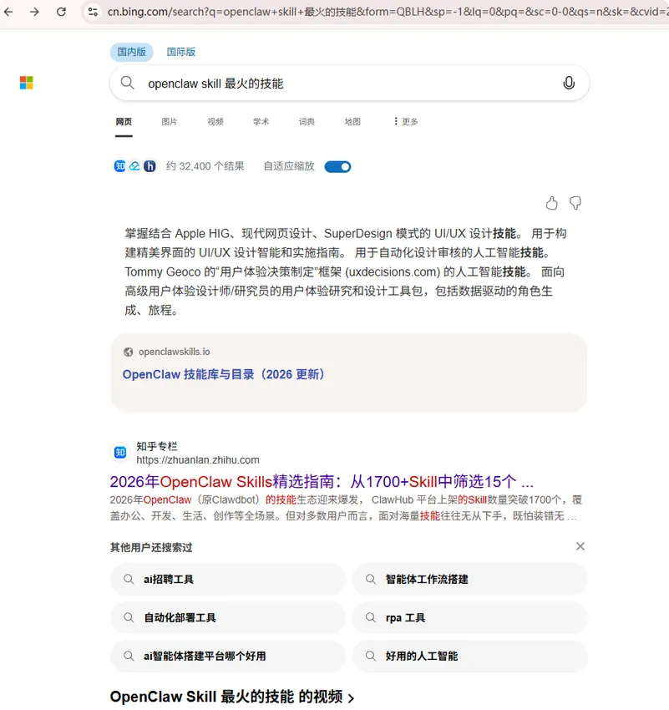Click the 其他用户还搜索过 heading
The height and width of the screenshot is (710, 669).
[x=151, y=547]
